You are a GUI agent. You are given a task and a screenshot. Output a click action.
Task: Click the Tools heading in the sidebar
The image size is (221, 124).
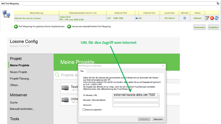click(14, 119)
